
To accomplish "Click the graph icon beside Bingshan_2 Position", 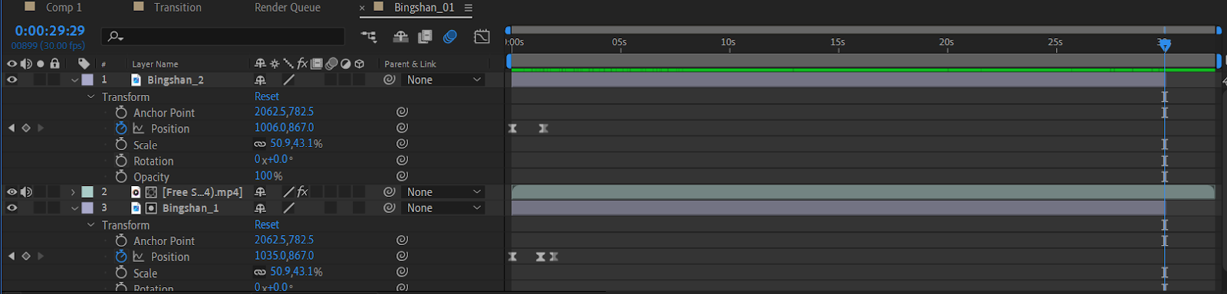I will 139,129.
